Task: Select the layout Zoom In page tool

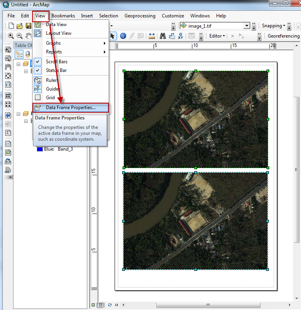Action: pyautogui.click(x=8, y=49)
